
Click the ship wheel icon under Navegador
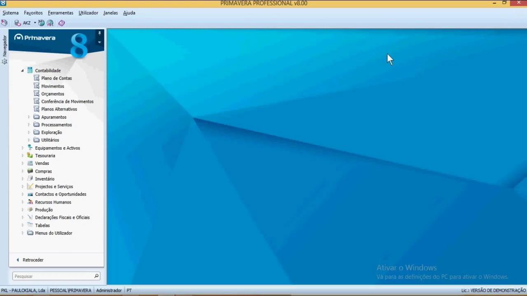point(5,62)
